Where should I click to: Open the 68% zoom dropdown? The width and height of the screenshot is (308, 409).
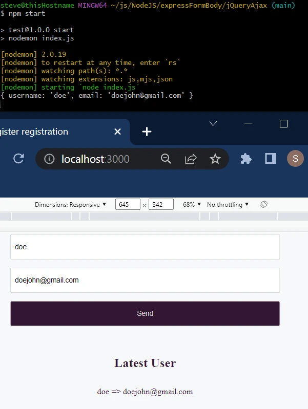pyautogui.click(x=192, y=204)
